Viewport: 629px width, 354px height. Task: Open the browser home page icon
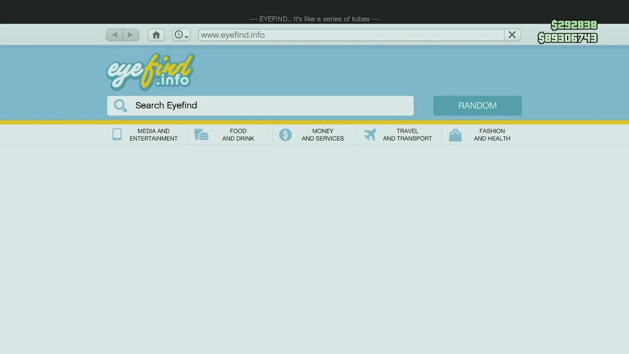156,35
